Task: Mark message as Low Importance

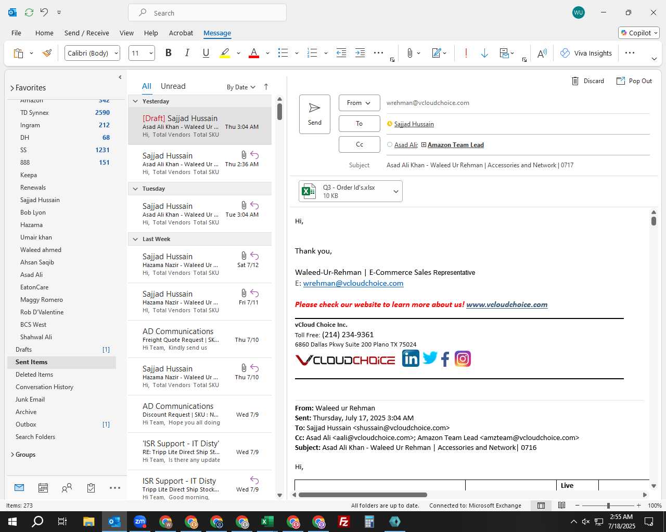Action: pyautogui.click(x=484, y=53)
